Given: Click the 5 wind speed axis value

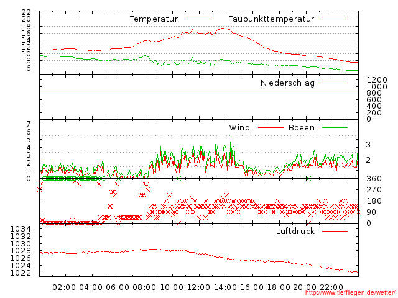Looking at the screenshot, I should [29, 140].
